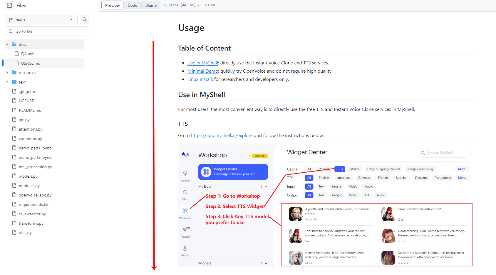Open the resources folder
This screenshot has width=496, height=275.
tap(27, 73)
